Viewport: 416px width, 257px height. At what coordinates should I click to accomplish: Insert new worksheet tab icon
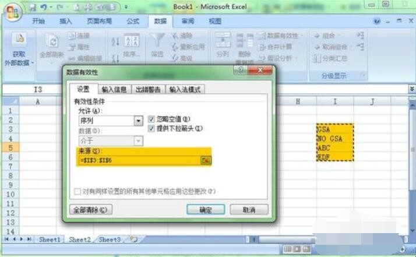point(133,240)
